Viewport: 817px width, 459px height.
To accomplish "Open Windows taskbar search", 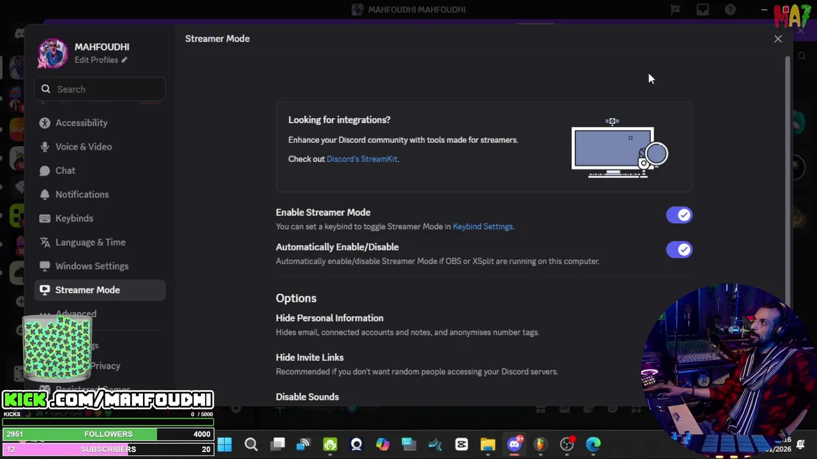I will click(x=251, y=444).
